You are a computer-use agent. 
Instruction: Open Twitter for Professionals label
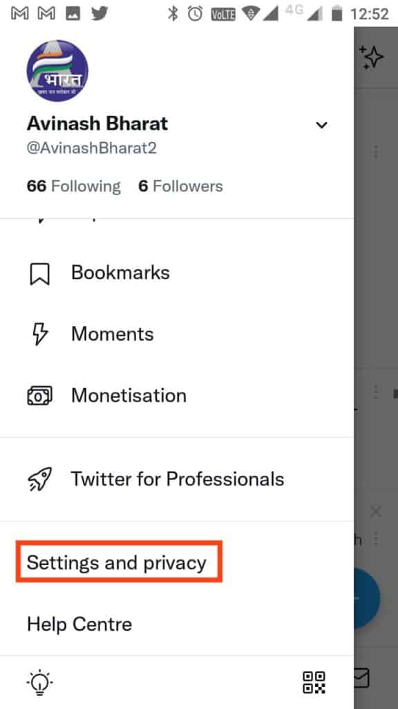coord(178,479)
